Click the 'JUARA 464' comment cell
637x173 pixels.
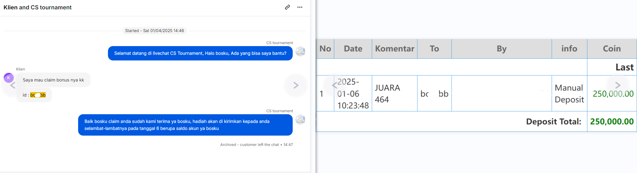tap(395, 94)
